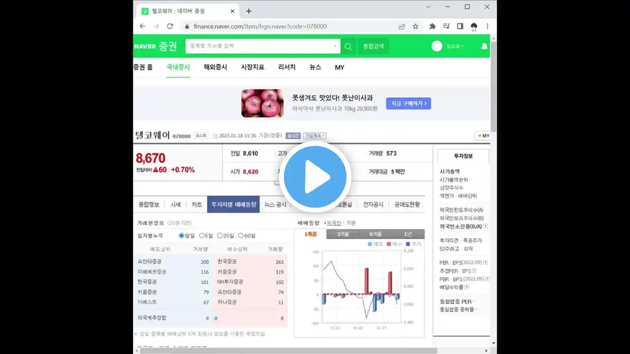Expand the search box dropdown arrow

pyautogui.click(x=336, y=46)
